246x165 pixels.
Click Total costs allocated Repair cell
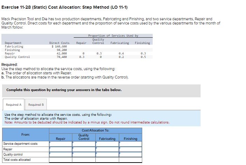point(61,160)
